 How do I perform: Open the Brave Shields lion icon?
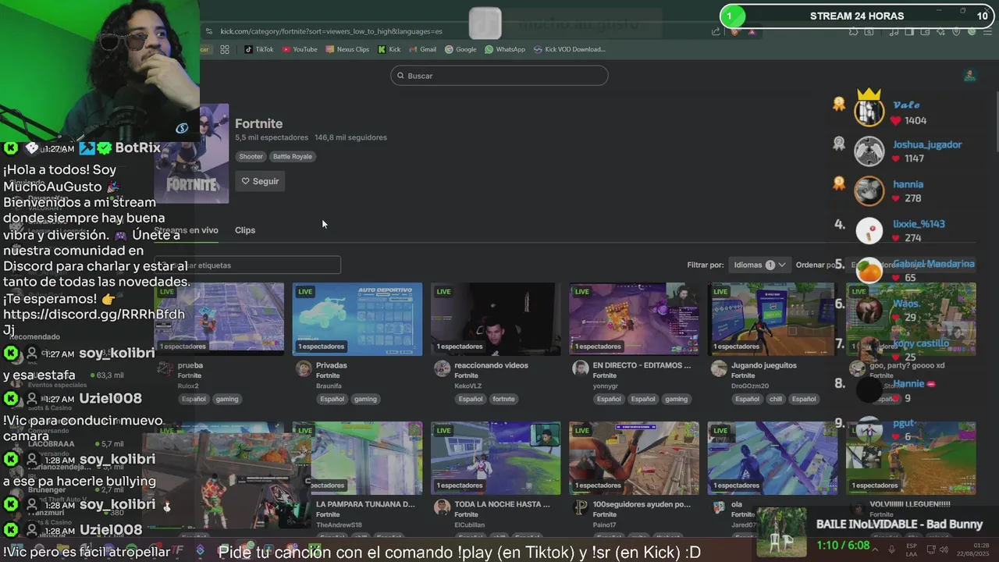click(734, 31)
